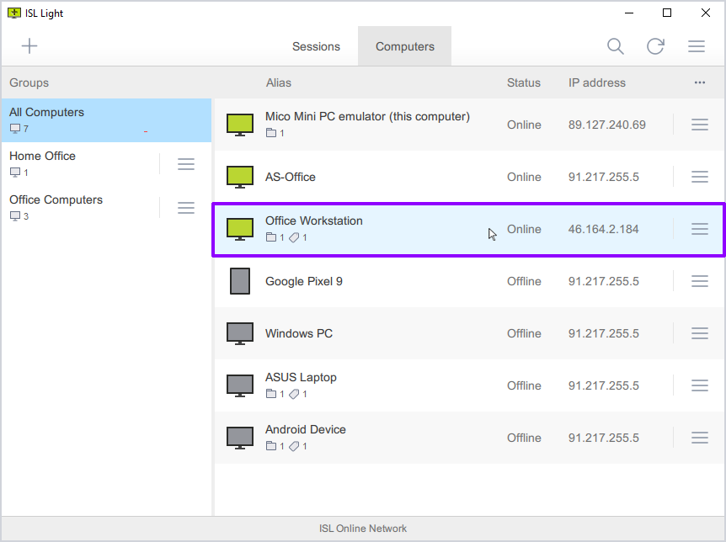Open the search magnifier icon
The width and height of the screenshot is (726, 542).
pyautogui.click(x=616, y=46)
